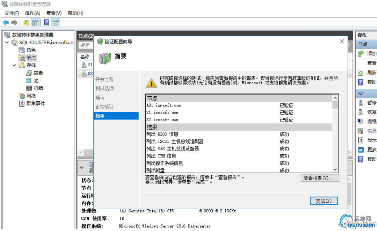The image size is (377, 231).
Task: Click the 磁盘 tree icon
Action: [29, 73]
